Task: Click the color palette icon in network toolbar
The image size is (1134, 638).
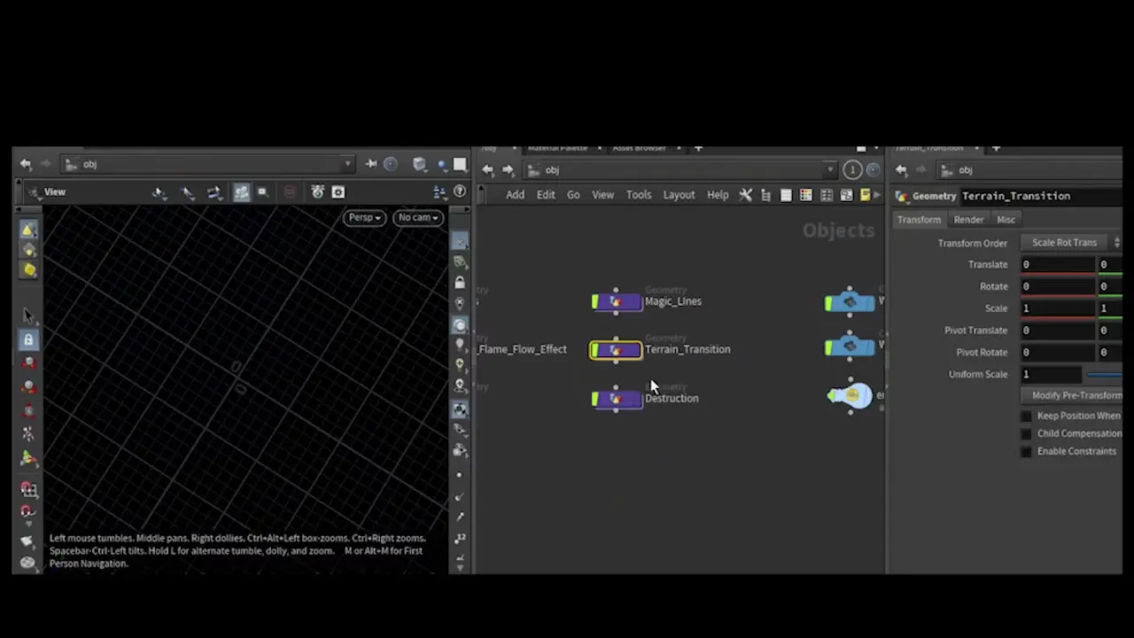Action: point(804,195)
